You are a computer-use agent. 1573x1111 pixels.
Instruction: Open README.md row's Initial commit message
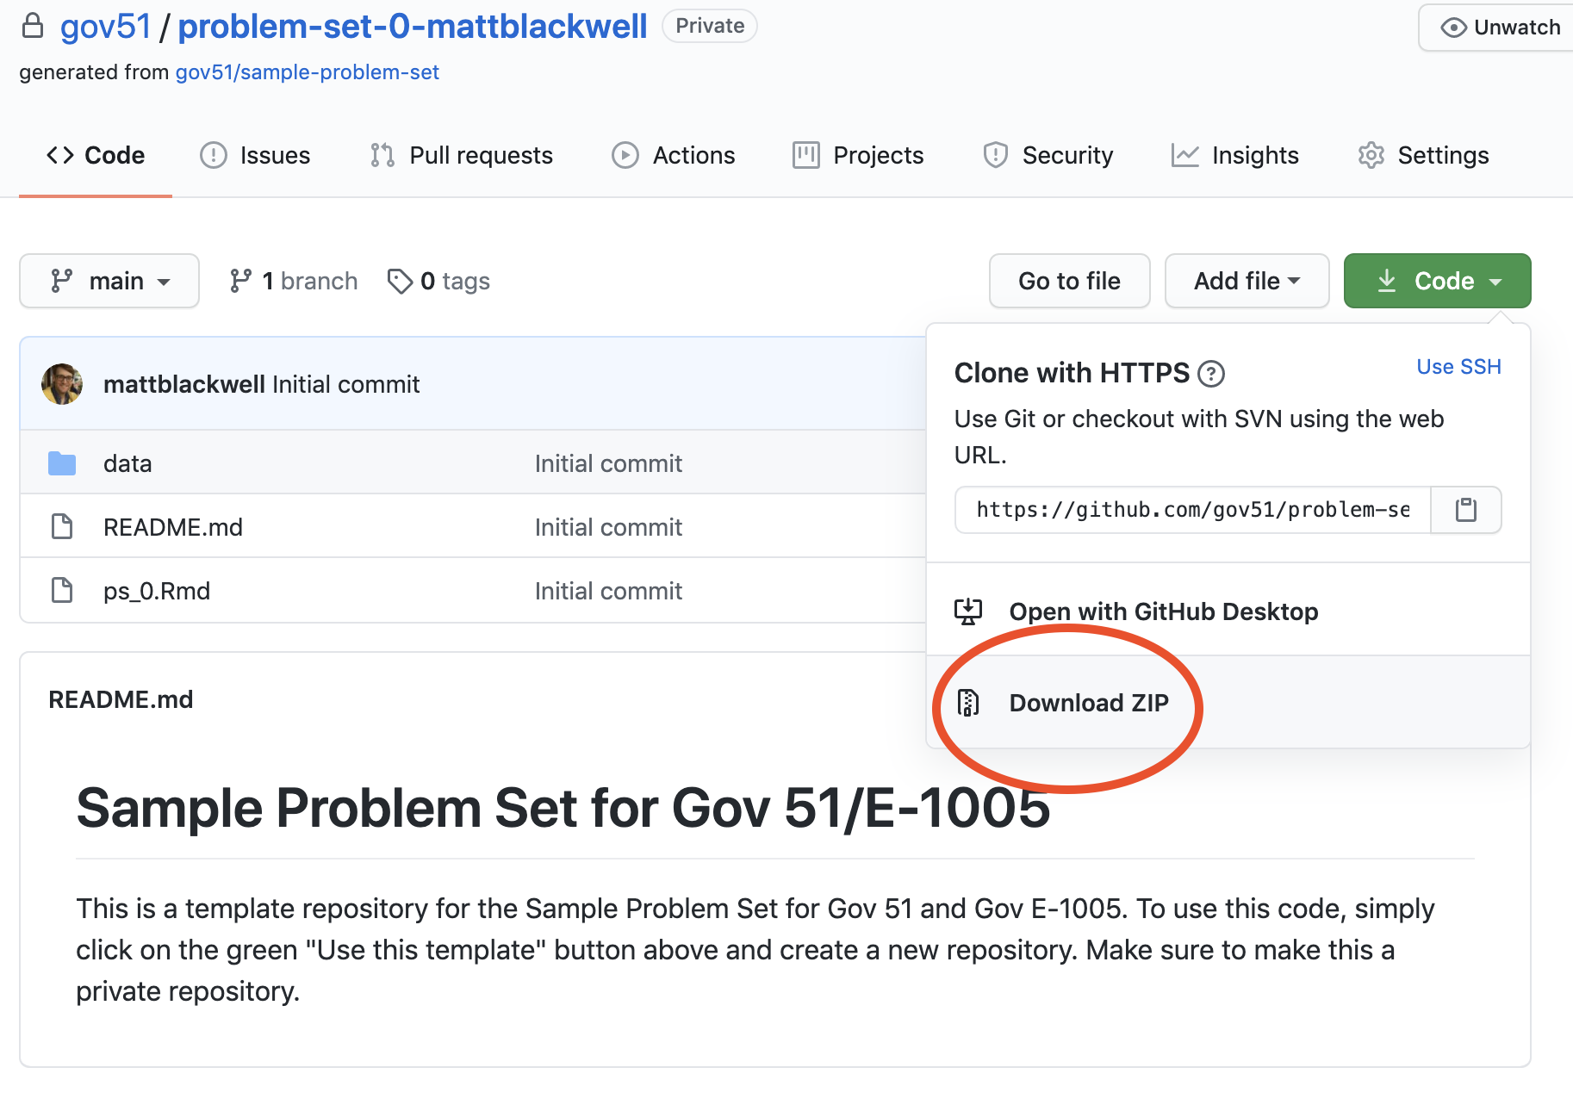click(608, 527)
